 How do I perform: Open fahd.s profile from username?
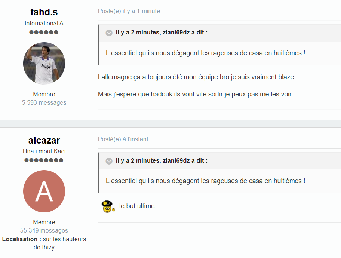point(44,12)
